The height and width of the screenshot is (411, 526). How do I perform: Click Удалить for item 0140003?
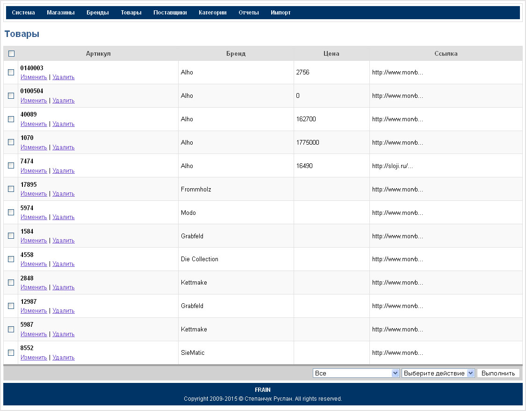pos(64,77)
